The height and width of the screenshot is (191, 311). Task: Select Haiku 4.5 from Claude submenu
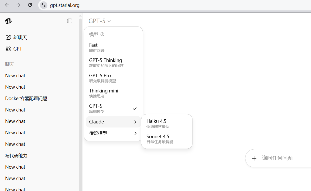pyautogui.click(x=167, y=123)
